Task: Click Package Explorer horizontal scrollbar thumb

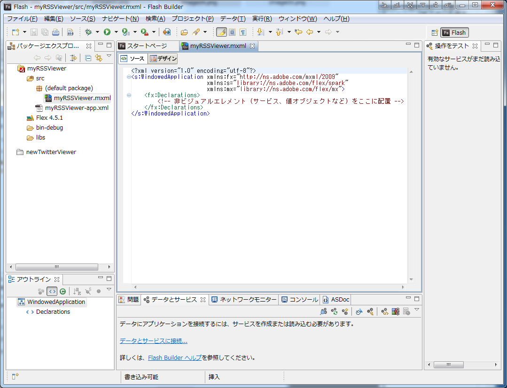Action: point(57,267)
